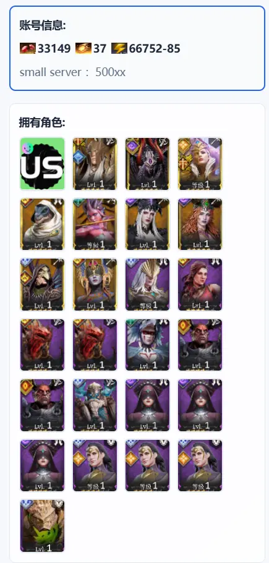The width and height of the screenshot is (269, 563).
Task: Select the purple-haired gold-crowned woman card
Action: tap(200, 164)
